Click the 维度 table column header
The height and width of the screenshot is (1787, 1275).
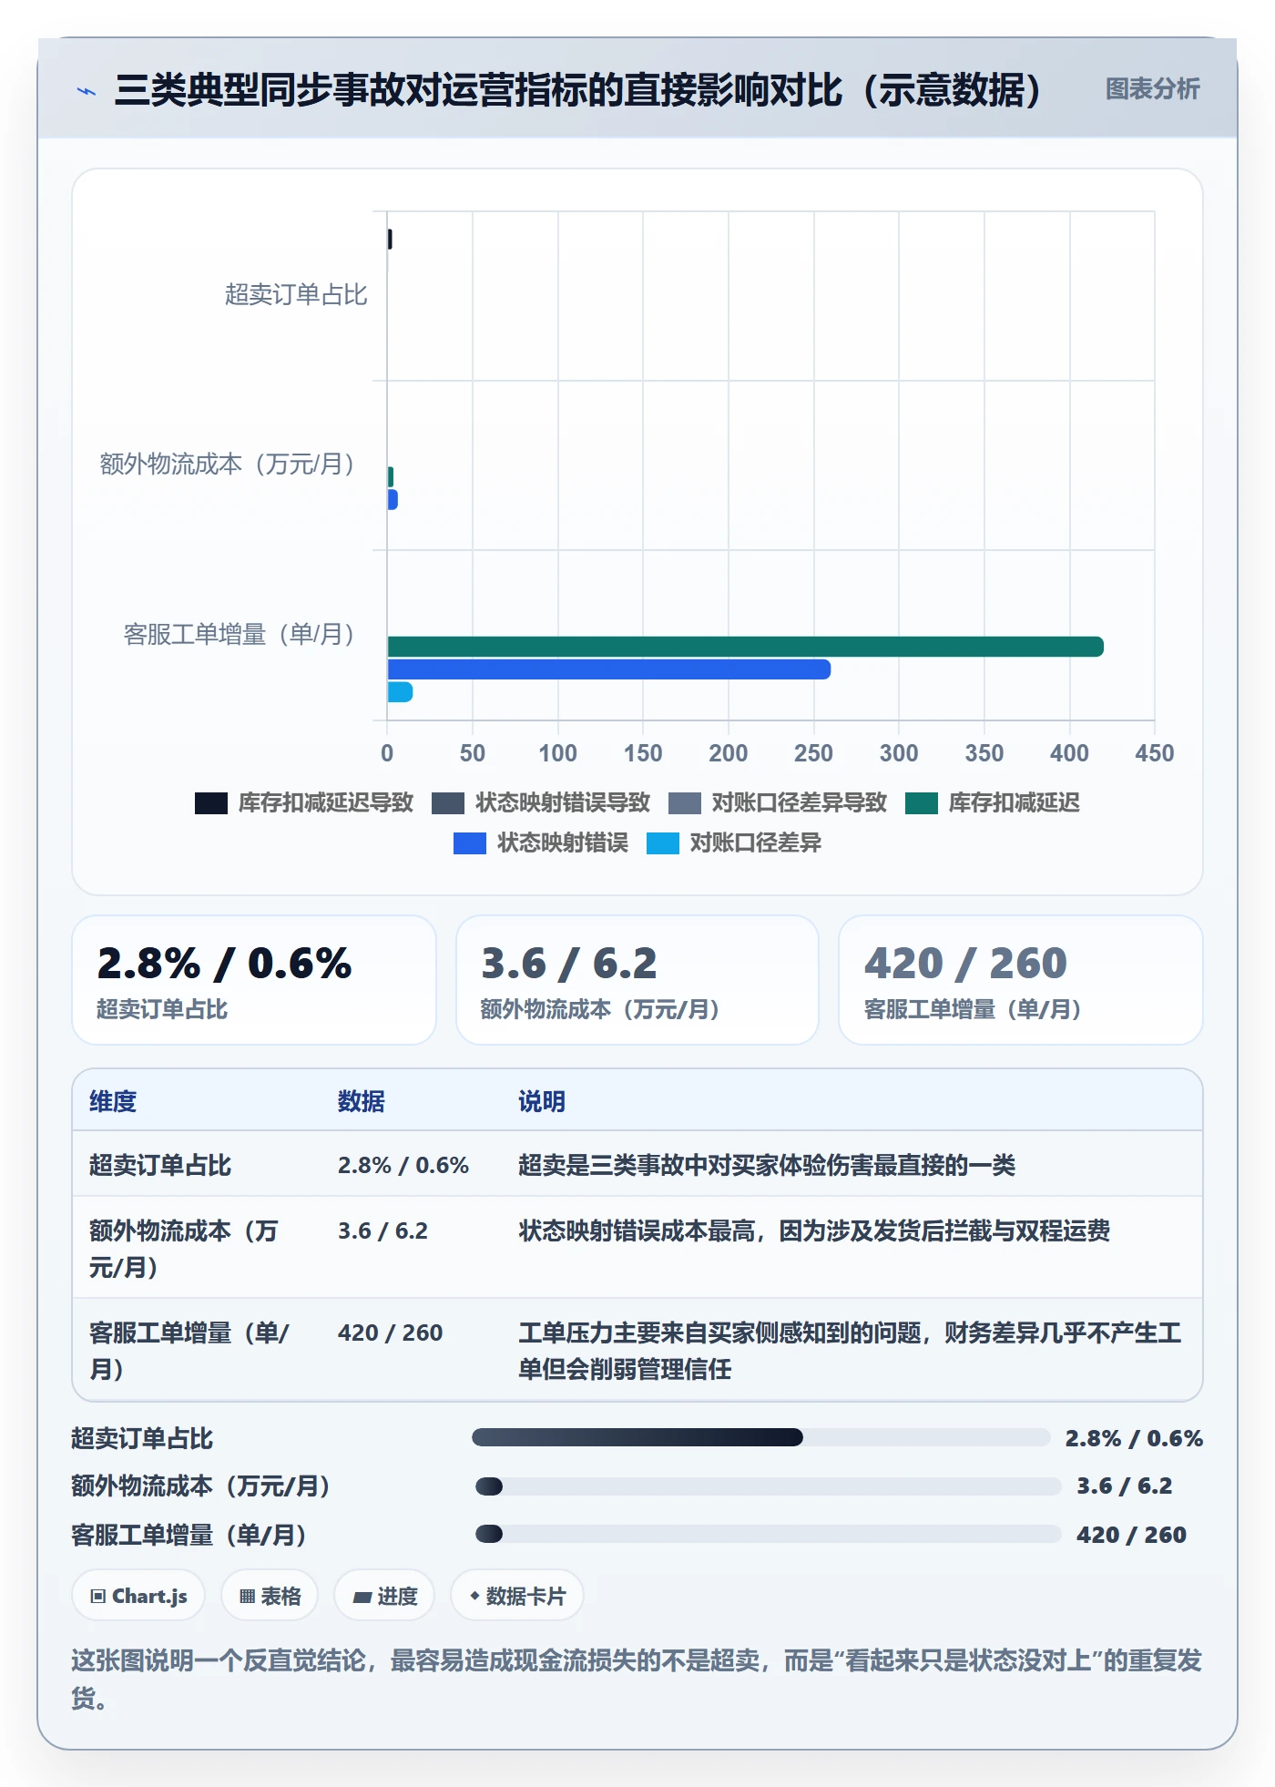pos(113,1102)
